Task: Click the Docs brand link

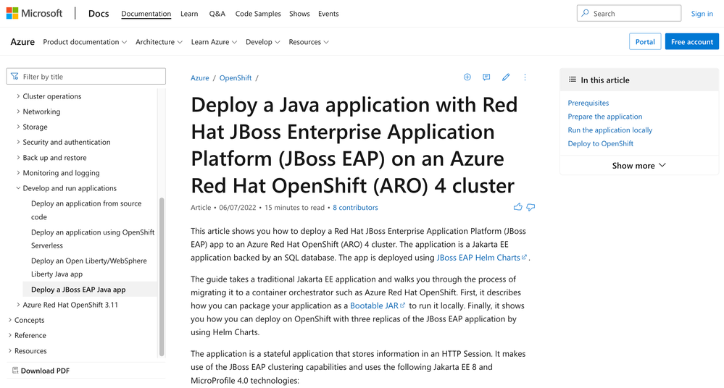Action: [99, 13]
